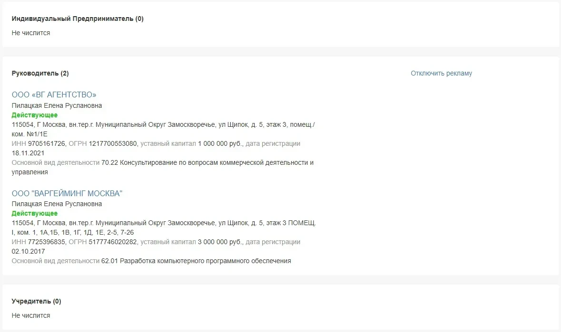
Task: Click the 3 000 000 руб. charter capital
Action: click(x=221, y=242)
